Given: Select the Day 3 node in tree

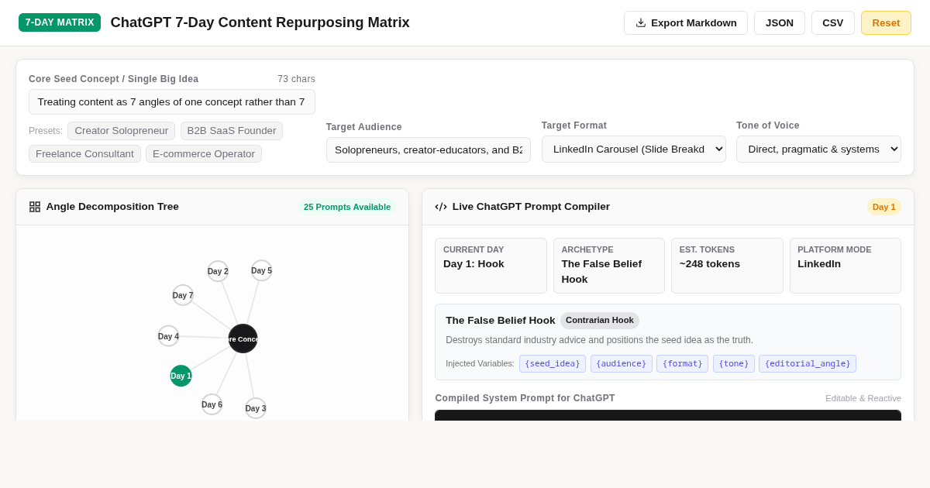Looking at the screenshot, I should point(256,408).
